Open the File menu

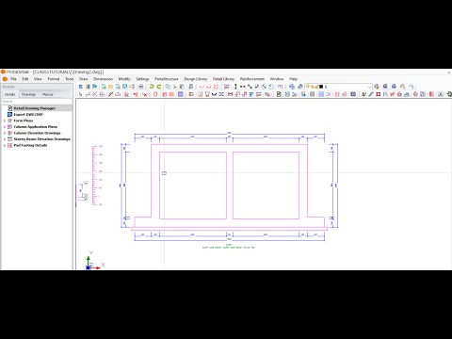pos(13,79)
